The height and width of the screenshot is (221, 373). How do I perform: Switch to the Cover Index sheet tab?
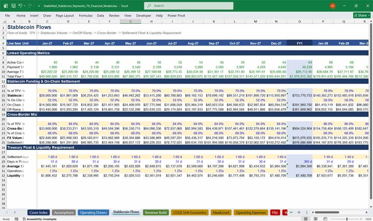pyautogui.click(x=38, y=212)
